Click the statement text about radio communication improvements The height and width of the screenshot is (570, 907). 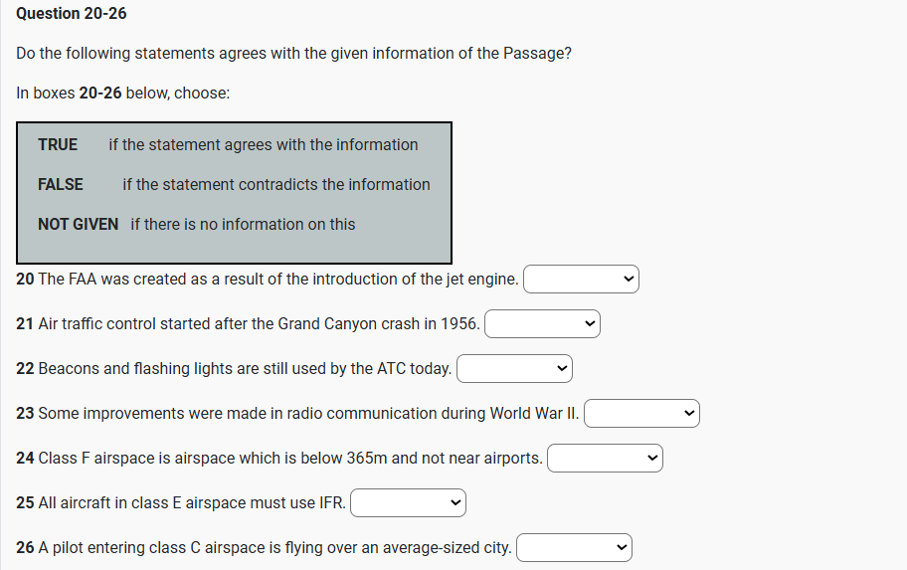click(x=298, y=414)
